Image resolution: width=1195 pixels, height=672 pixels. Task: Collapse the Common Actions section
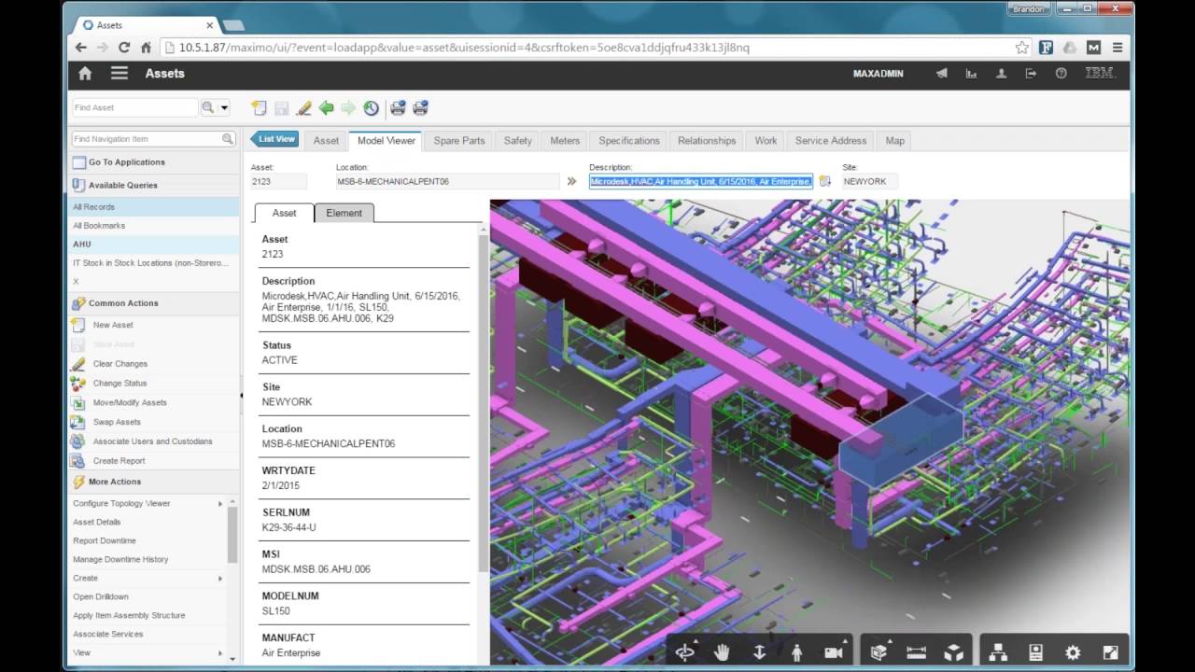click(x=155, y=303)
